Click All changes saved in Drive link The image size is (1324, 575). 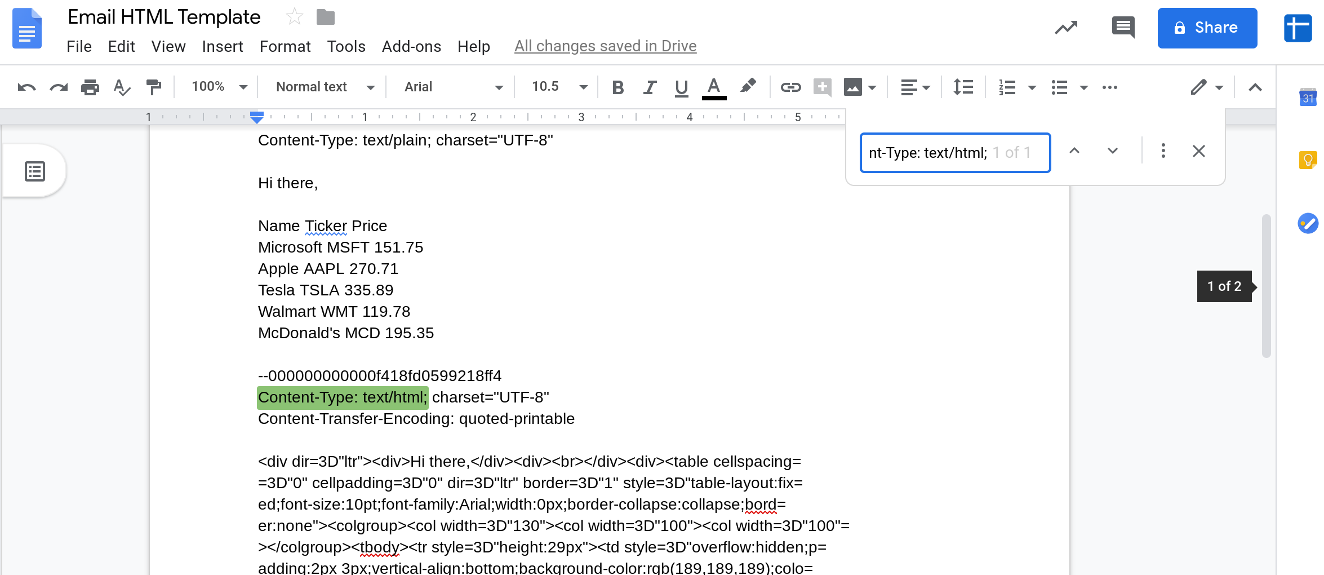[x=606, y=46]
